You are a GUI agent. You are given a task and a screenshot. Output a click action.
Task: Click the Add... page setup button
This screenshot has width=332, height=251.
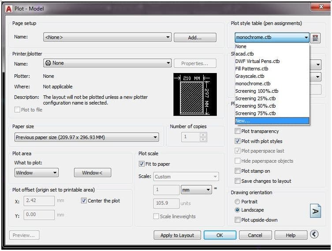(x=195, y=37)
